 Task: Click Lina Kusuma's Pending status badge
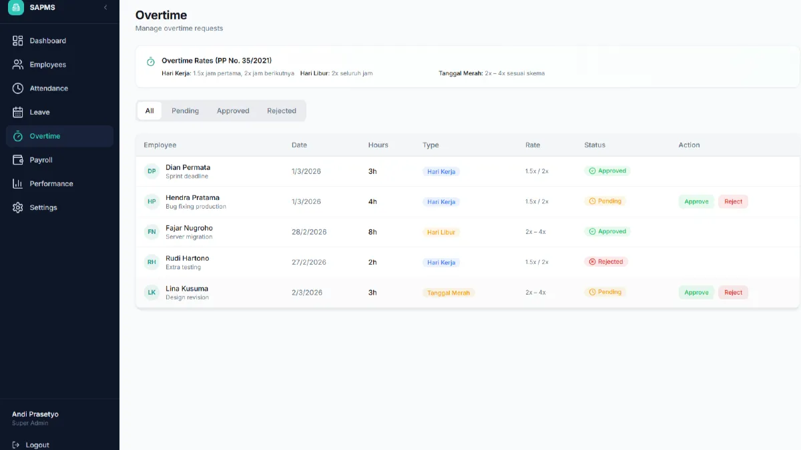click(x=605, y=292)
